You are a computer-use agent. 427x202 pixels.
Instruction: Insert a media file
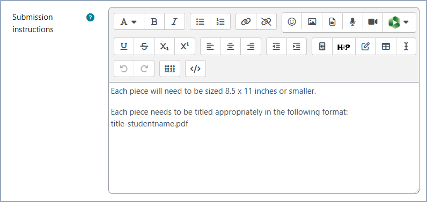click(332, 21)
